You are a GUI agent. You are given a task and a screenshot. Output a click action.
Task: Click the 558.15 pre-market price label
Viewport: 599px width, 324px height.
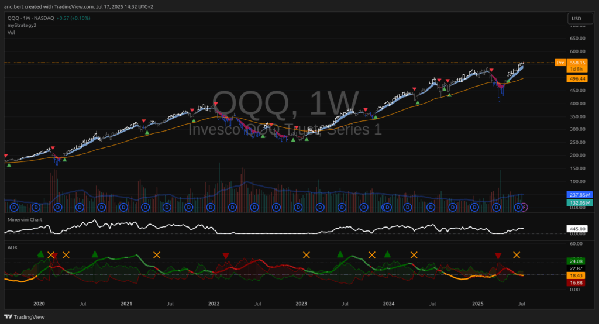point(576,62)
